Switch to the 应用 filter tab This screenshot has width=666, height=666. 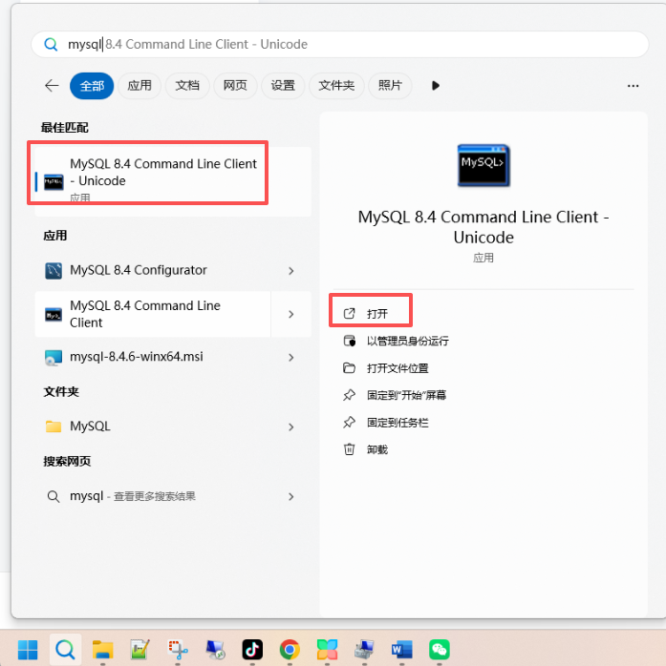140,86
